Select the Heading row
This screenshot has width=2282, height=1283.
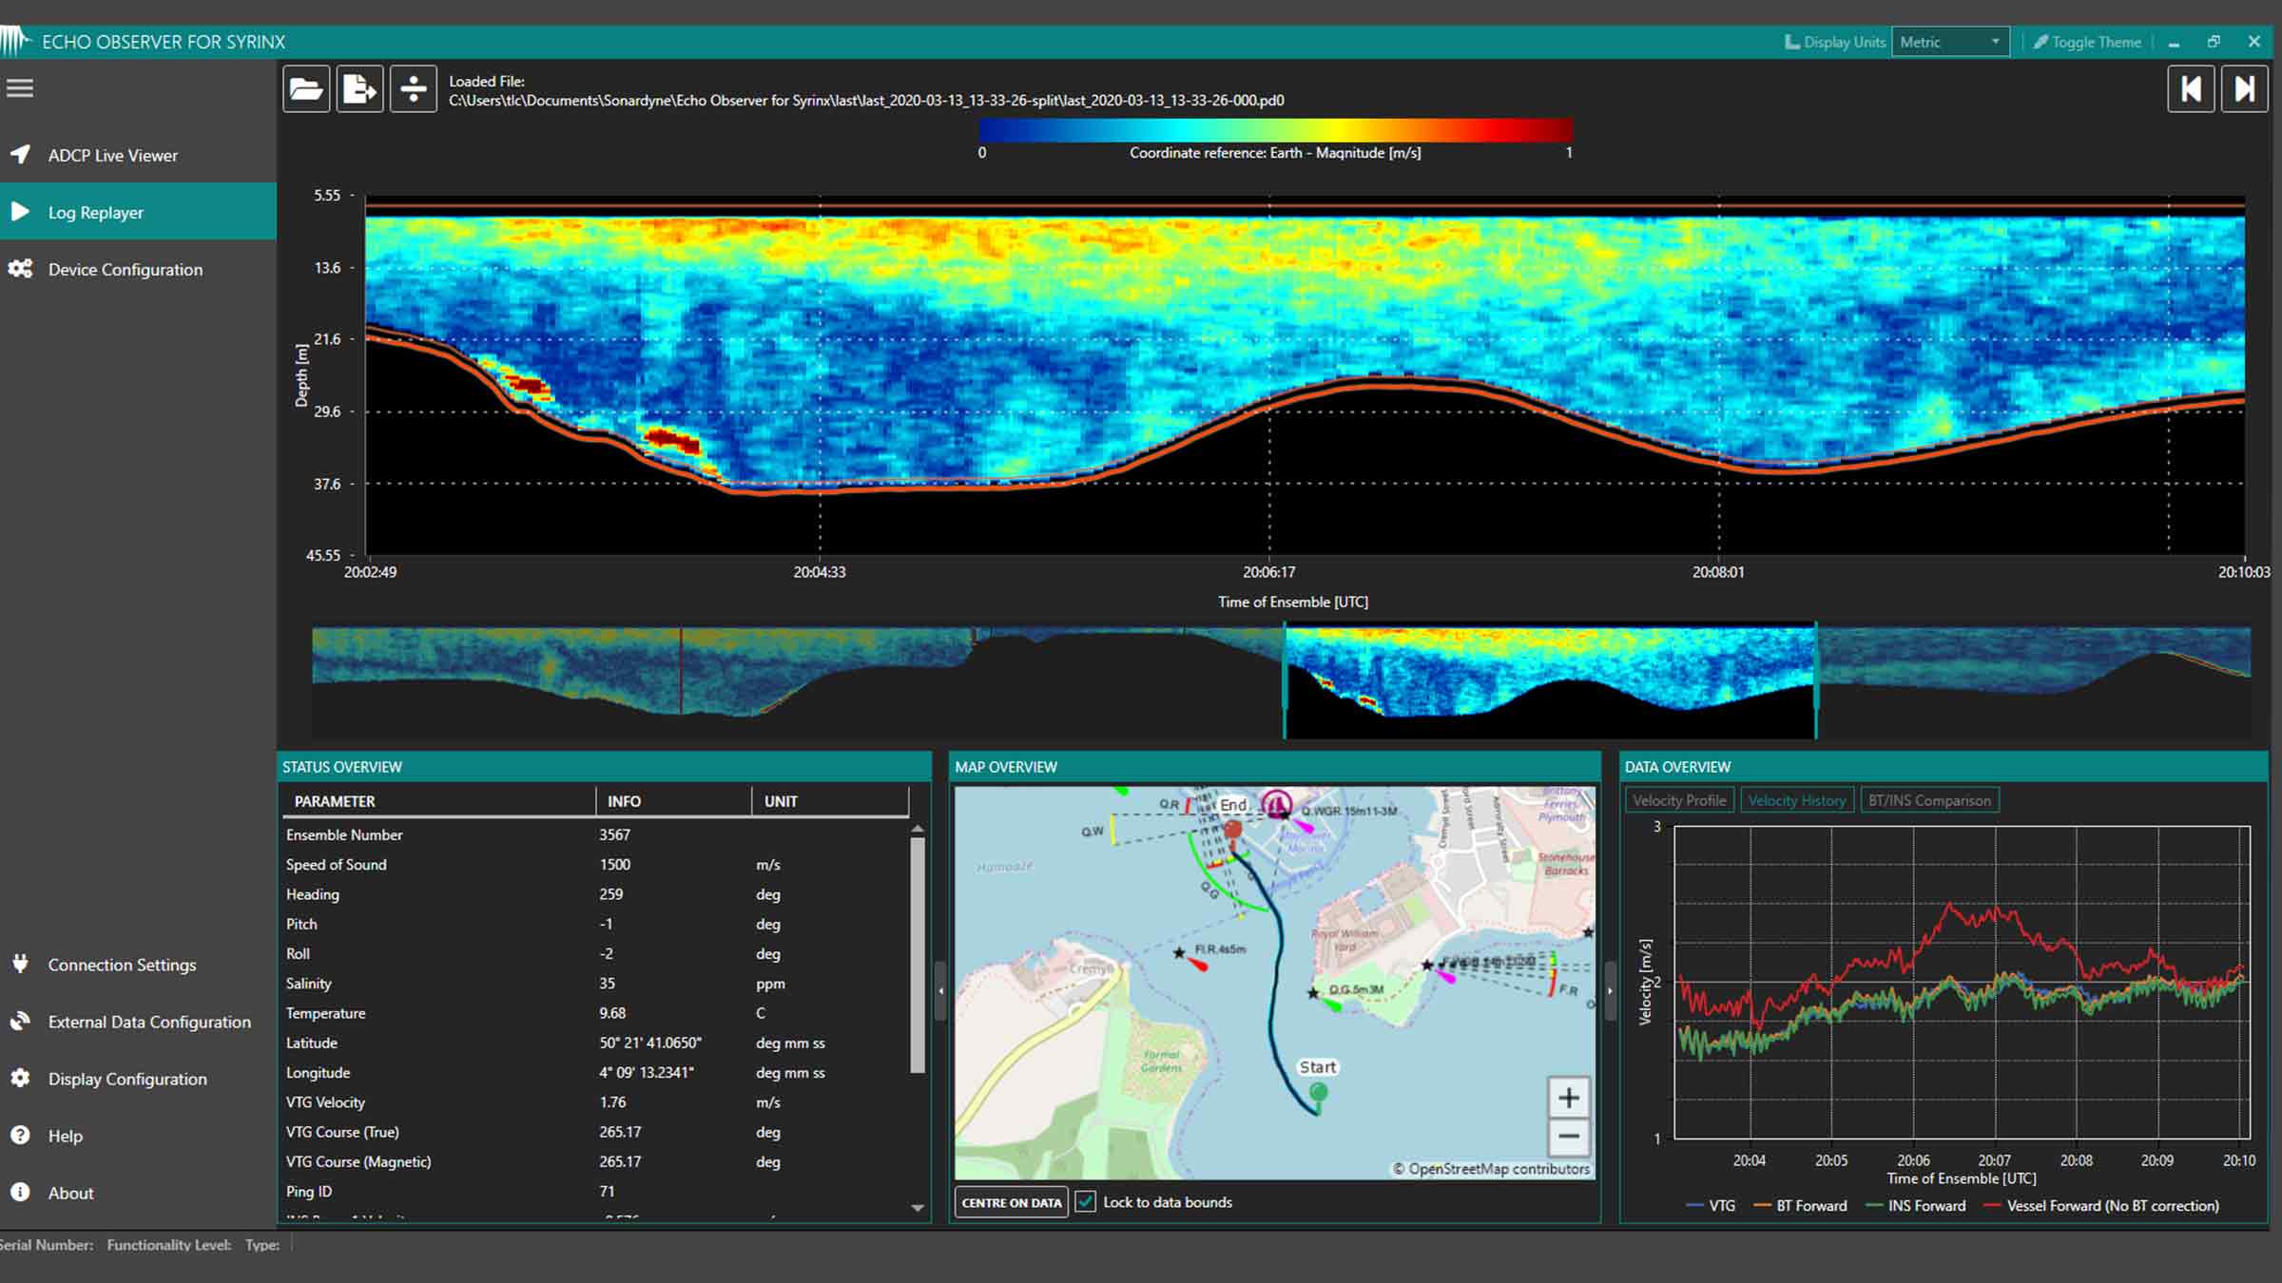point(595,894)
